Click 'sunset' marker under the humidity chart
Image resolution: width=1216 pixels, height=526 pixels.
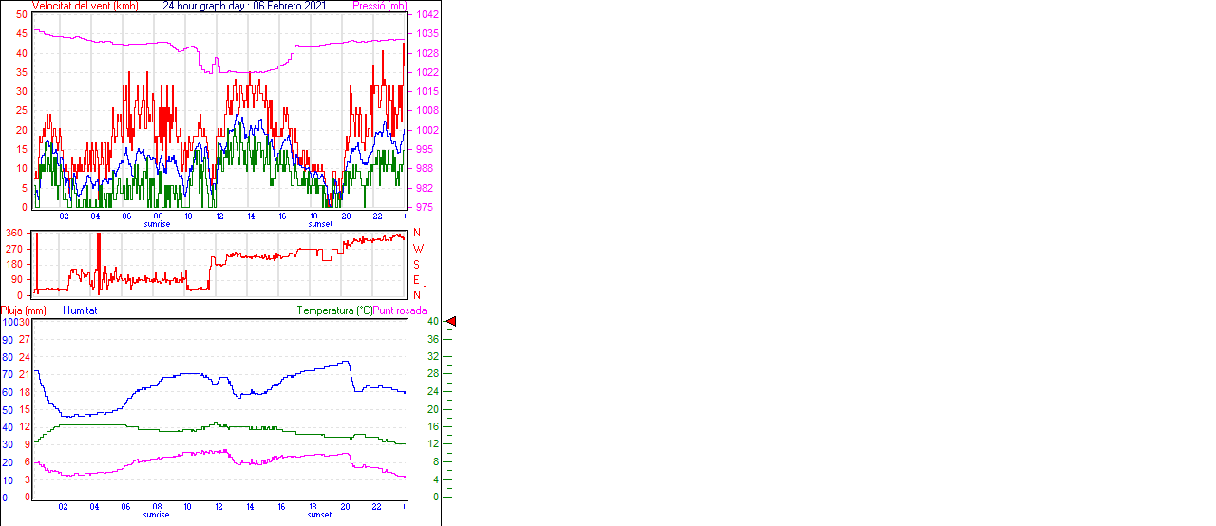(x=320, y=515)
